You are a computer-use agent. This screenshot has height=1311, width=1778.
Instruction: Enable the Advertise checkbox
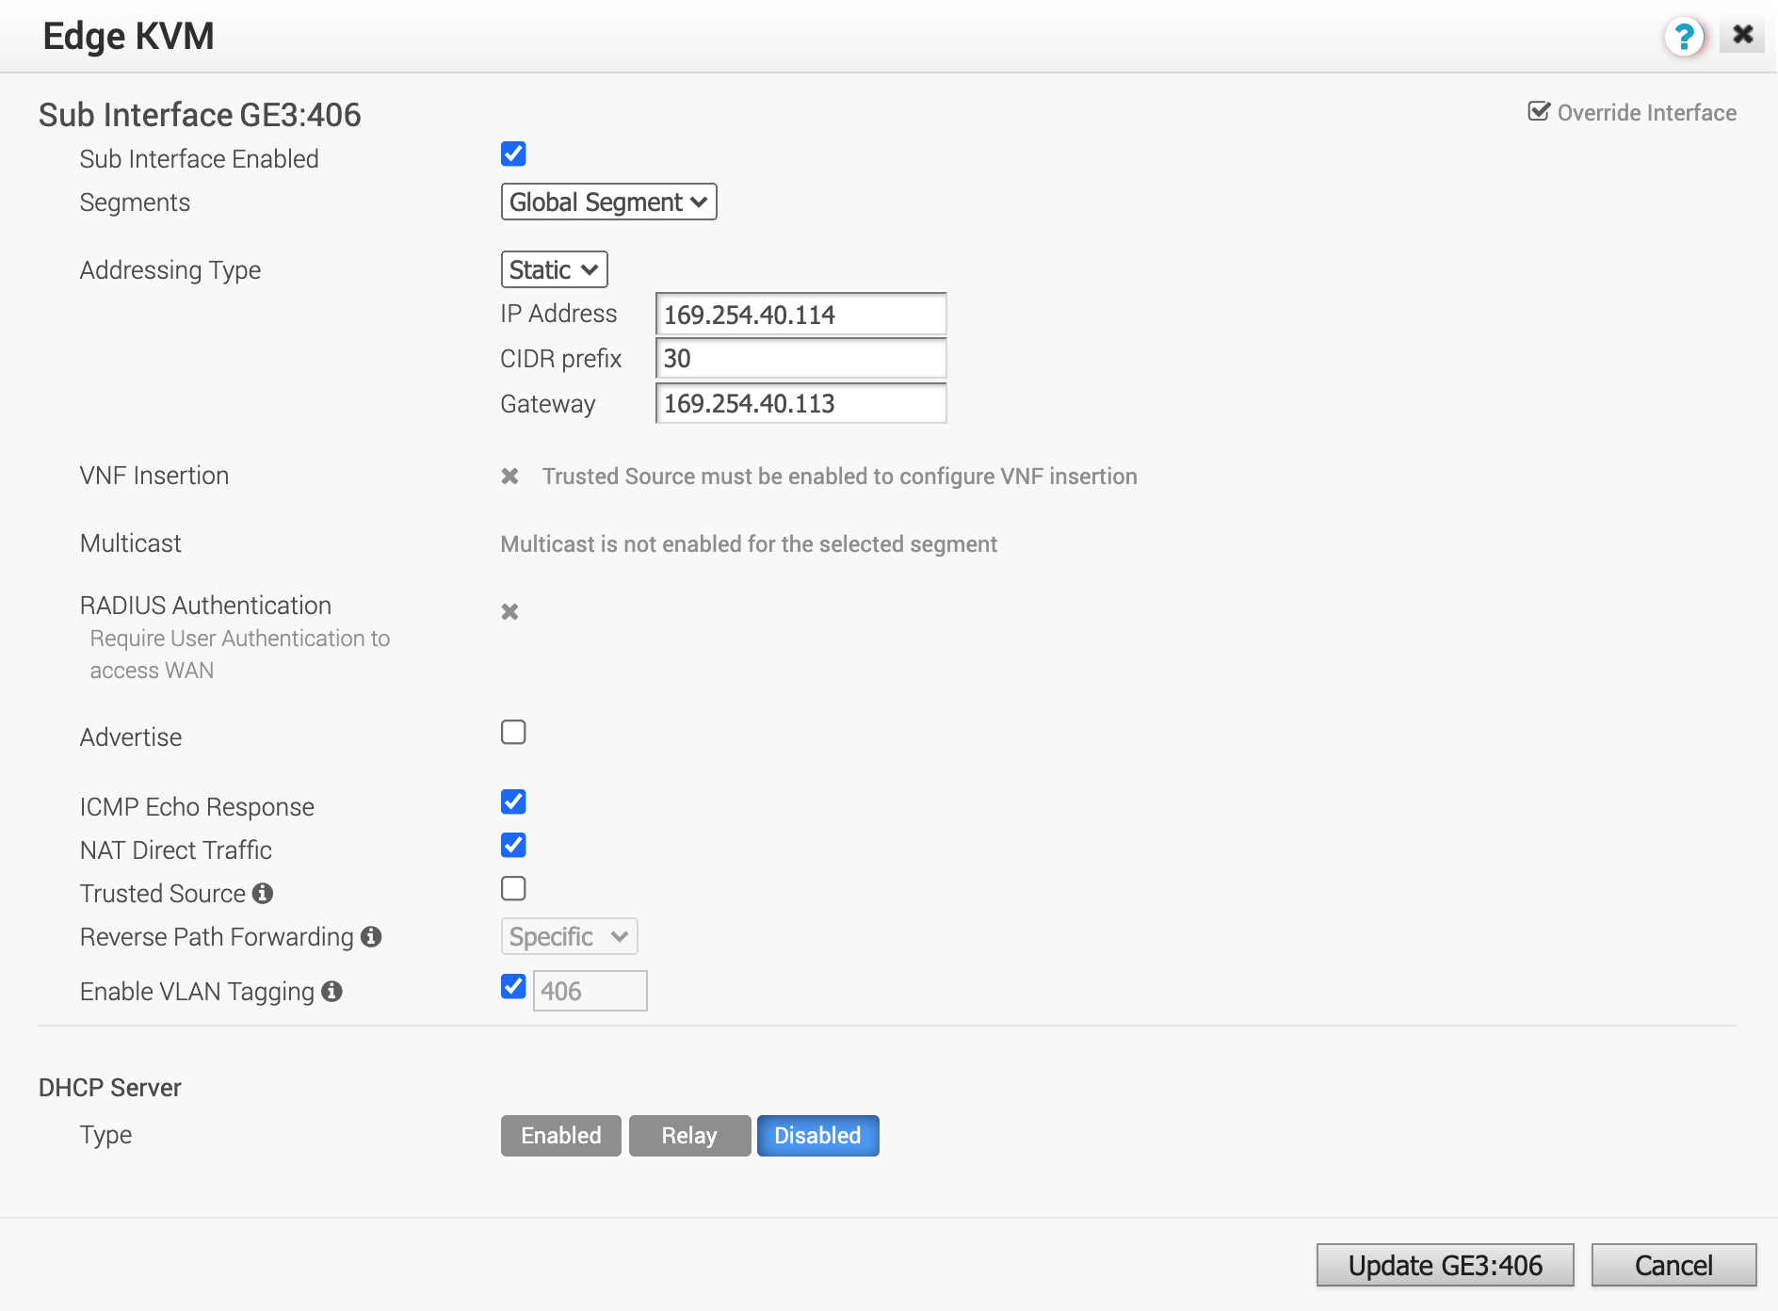point(513,732)
